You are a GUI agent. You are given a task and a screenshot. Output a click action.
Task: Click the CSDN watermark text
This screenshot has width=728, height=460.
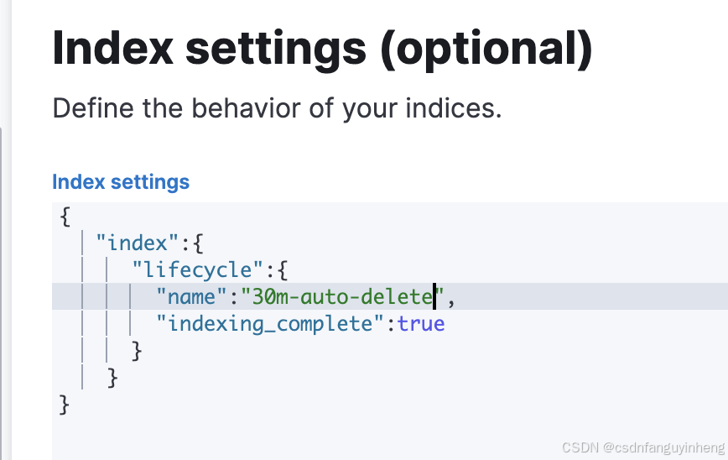point(643,447)
